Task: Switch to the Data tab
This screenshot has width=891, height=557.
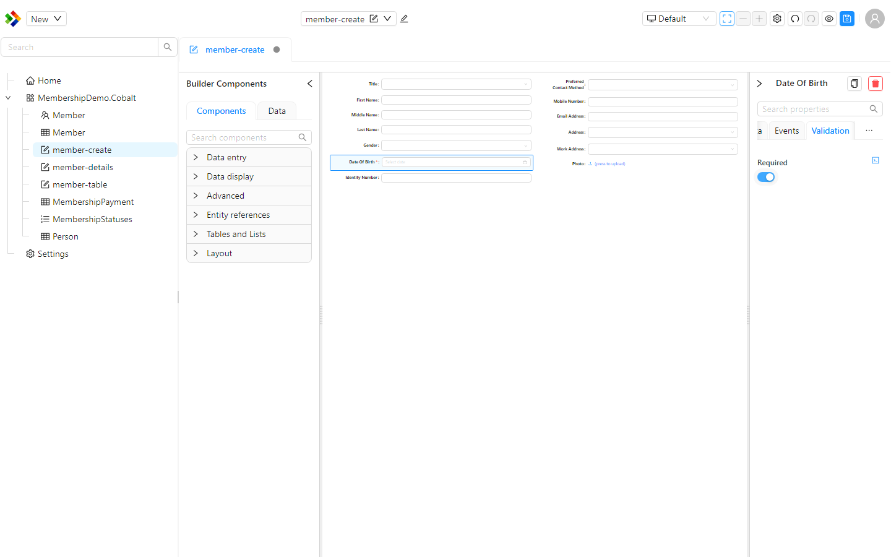Action: point(277,111)
